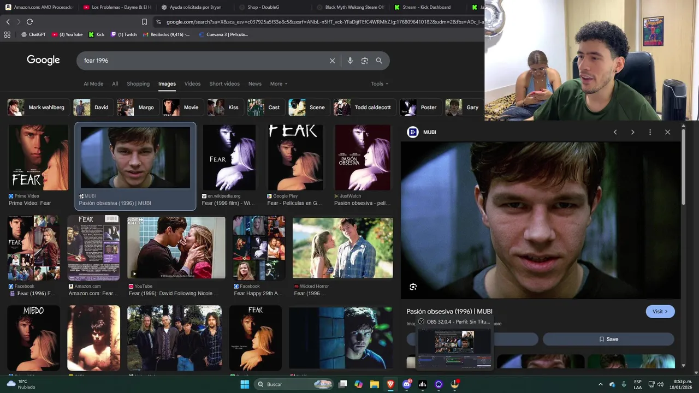
Task: Close the MUBI image preview panel
Action: click(667, 132)
